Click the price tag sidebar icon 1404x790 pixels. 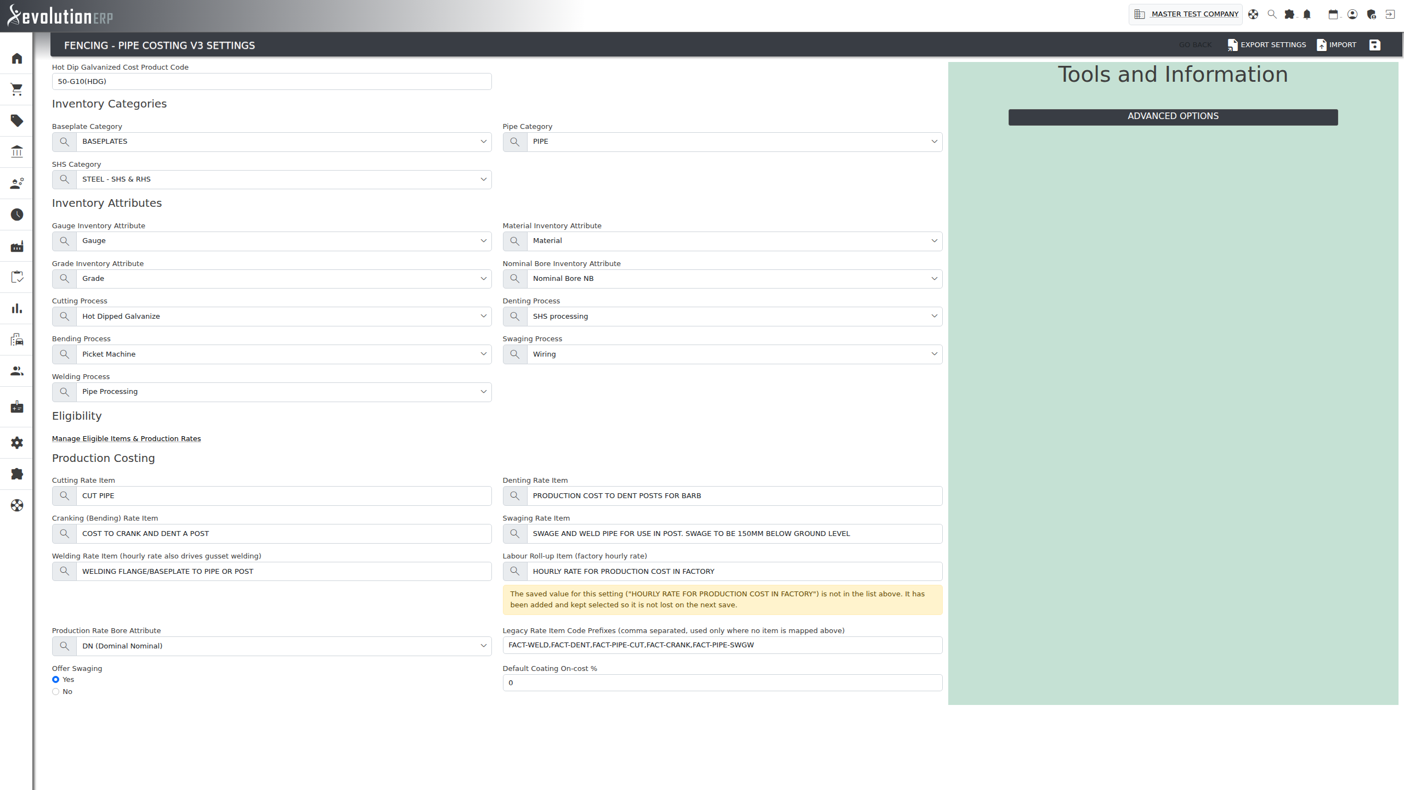[x=17, y=121]
